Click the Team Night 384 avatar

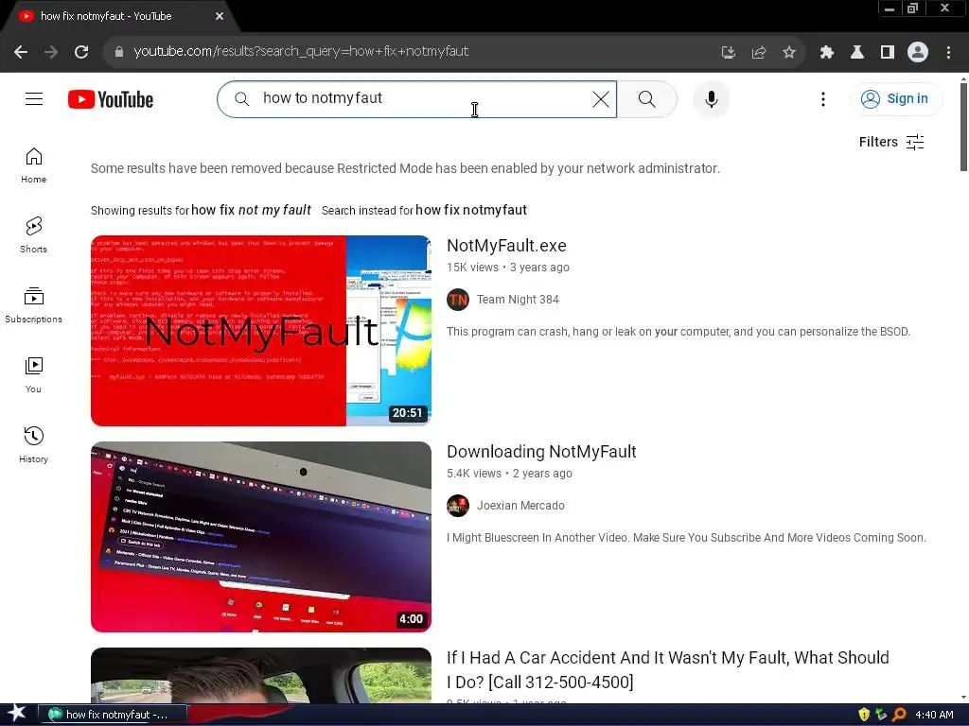click(458, 300)
